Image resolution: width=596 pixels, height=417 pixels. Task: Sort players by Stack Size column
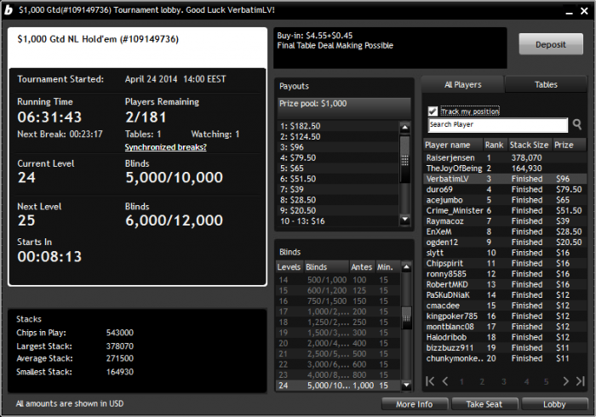pos(529,145)
